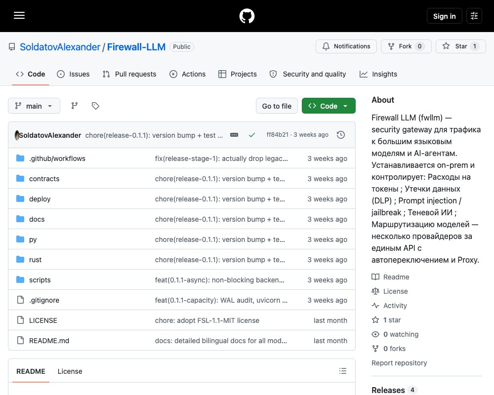Fork the Firewall-LLM repository
This screenshot has height=395, width=494.
(x=406, y=46)
